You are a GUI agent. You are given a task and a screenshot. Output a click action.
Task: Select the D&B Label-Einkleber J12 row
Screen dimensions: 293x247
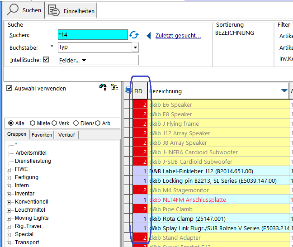pyautogui.click(x=218, y=171)
